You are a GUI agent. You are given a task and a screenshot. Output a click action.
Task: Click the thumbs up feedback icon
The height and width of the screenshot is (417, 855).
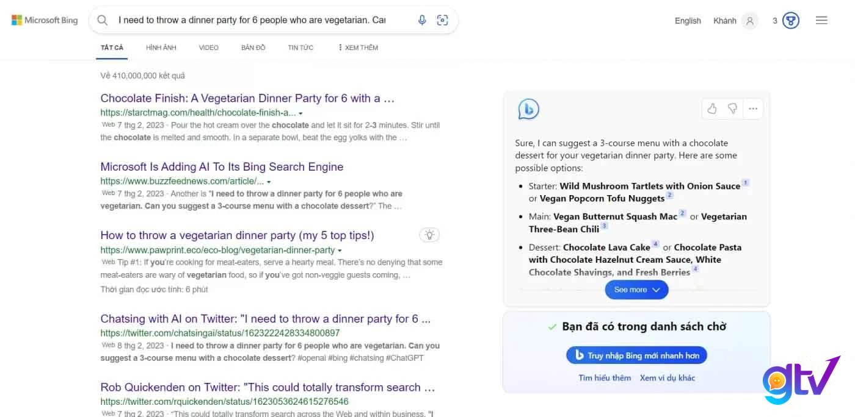pyautogui.click(x=712, y=109)
